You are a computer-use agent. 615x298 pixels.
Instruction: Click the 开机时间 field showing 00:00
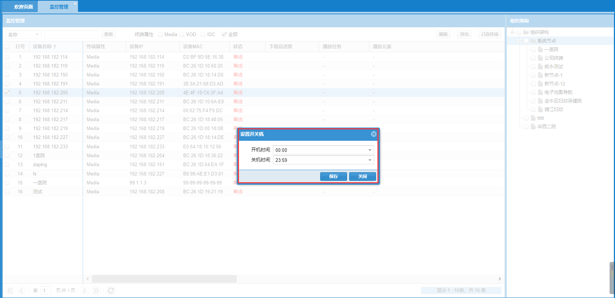click(323, 150)
